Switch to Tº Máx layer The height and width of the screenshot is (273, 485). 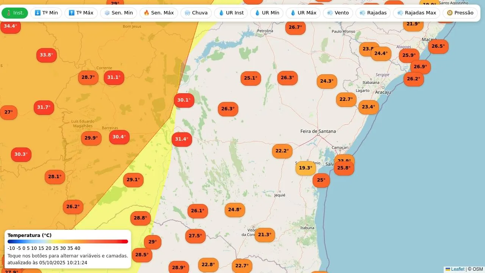[x=81, y=13]
